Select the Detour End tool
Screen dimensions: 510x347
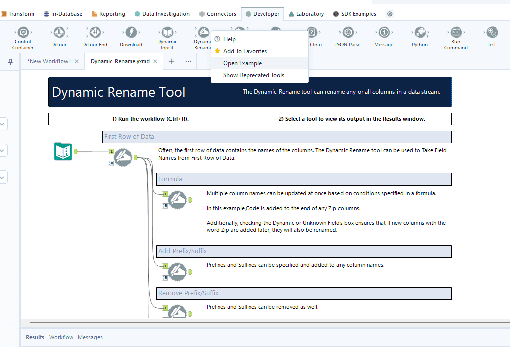click(95, 33)
